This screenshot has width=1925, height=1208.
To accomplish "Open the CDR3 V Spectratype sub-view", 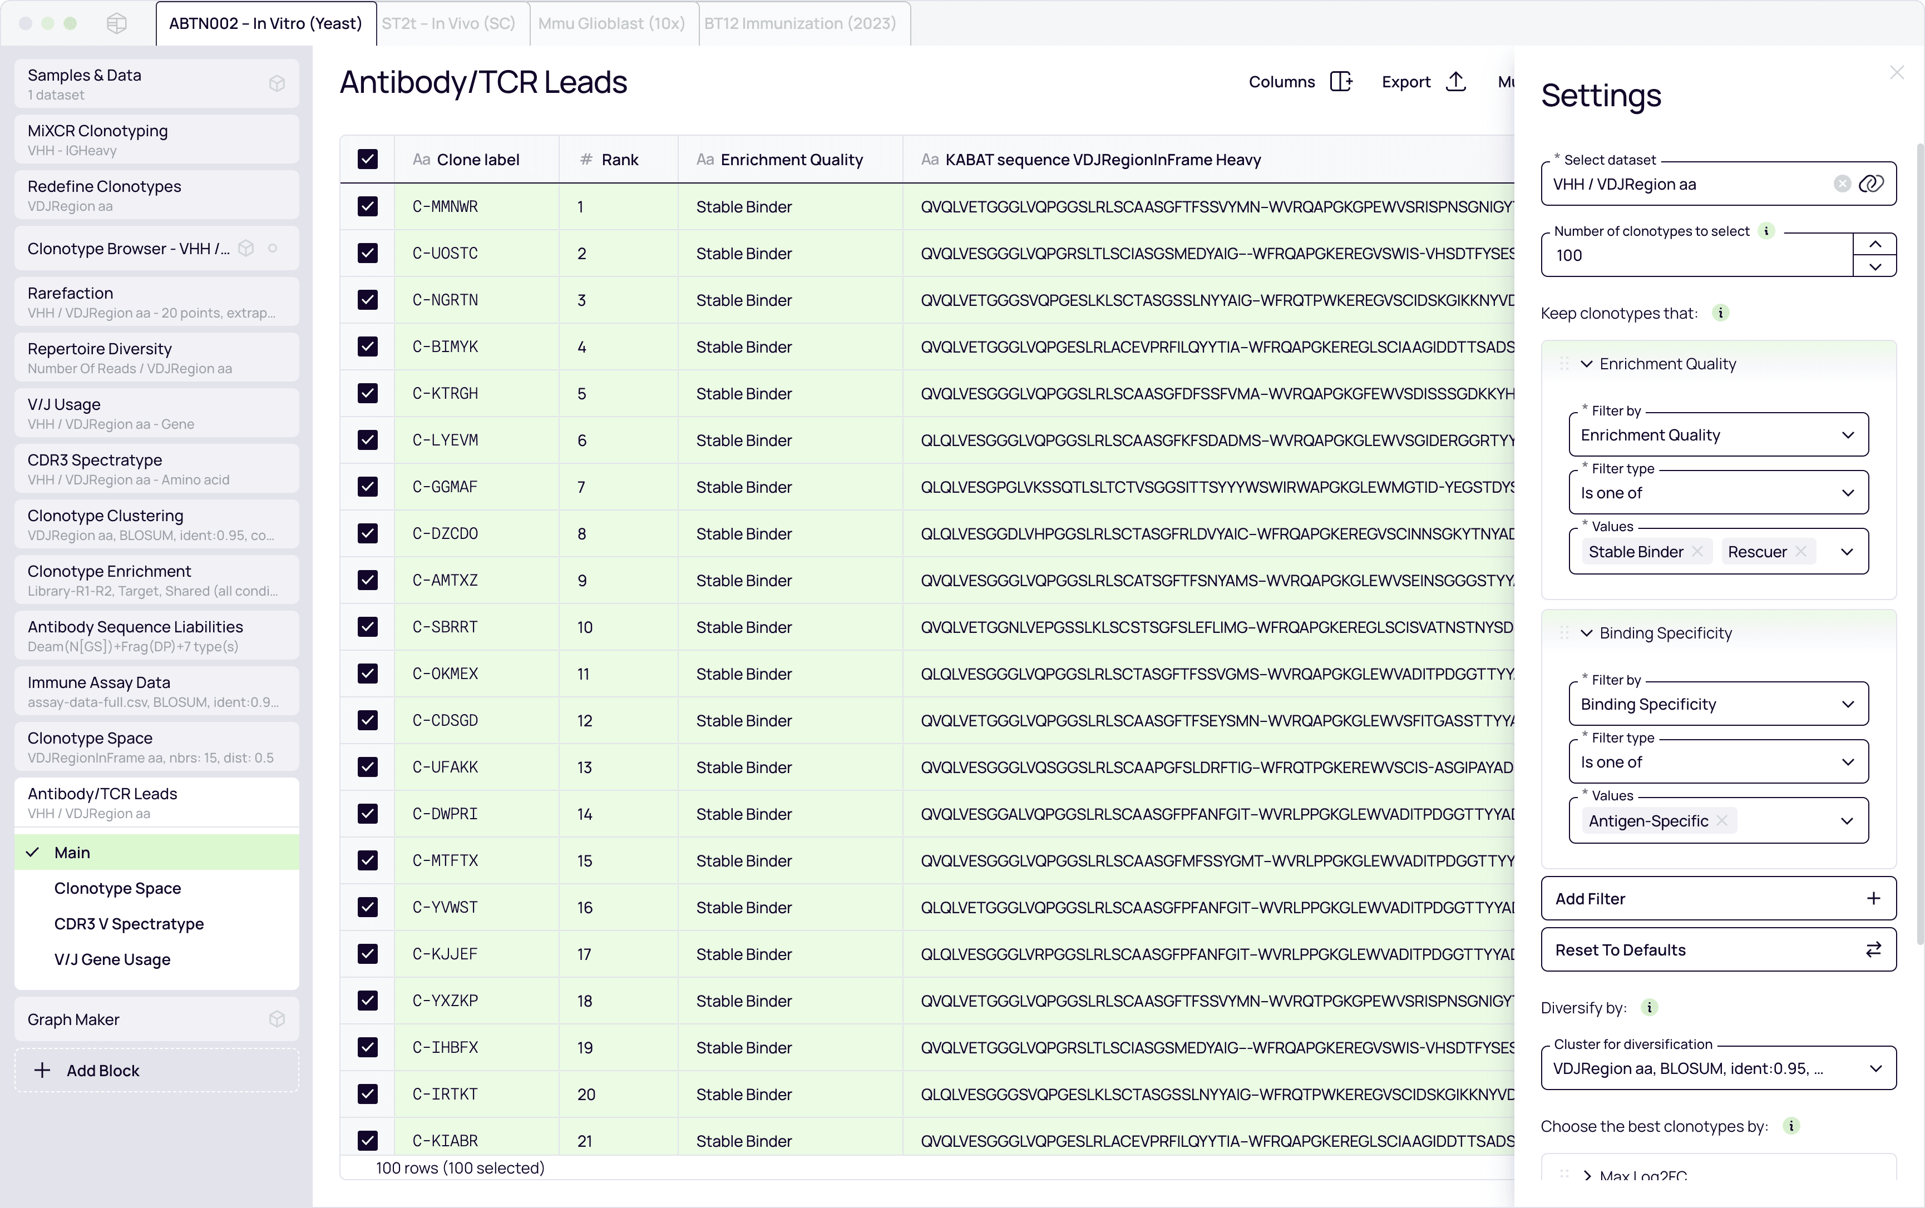I will click(129, 924).
